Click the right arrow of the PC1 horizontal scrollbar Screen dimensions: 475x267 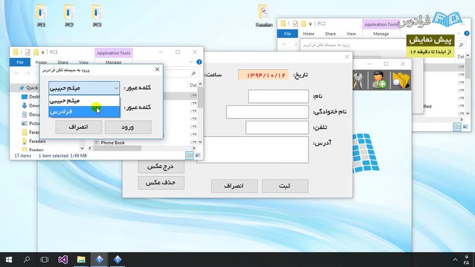pos(194,148)
